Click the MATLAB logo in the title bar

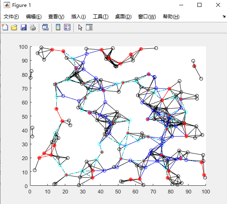click(7, 5)
